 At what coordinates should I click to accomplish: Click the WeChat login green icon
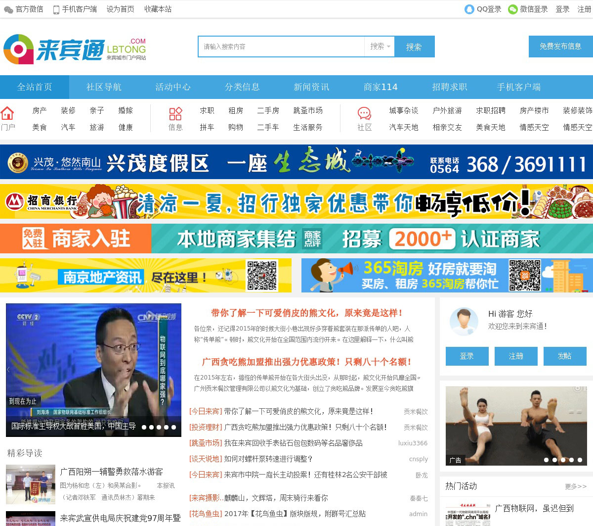(513, 9)
